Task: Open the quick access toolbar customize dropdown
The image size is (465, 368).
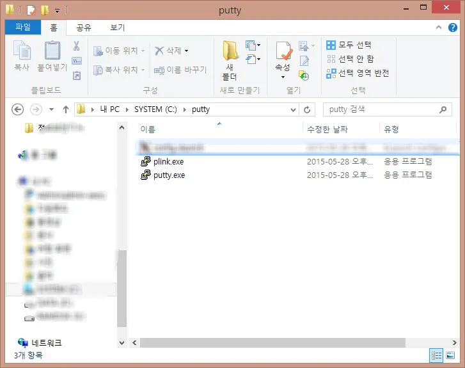Action: (57, 11)
